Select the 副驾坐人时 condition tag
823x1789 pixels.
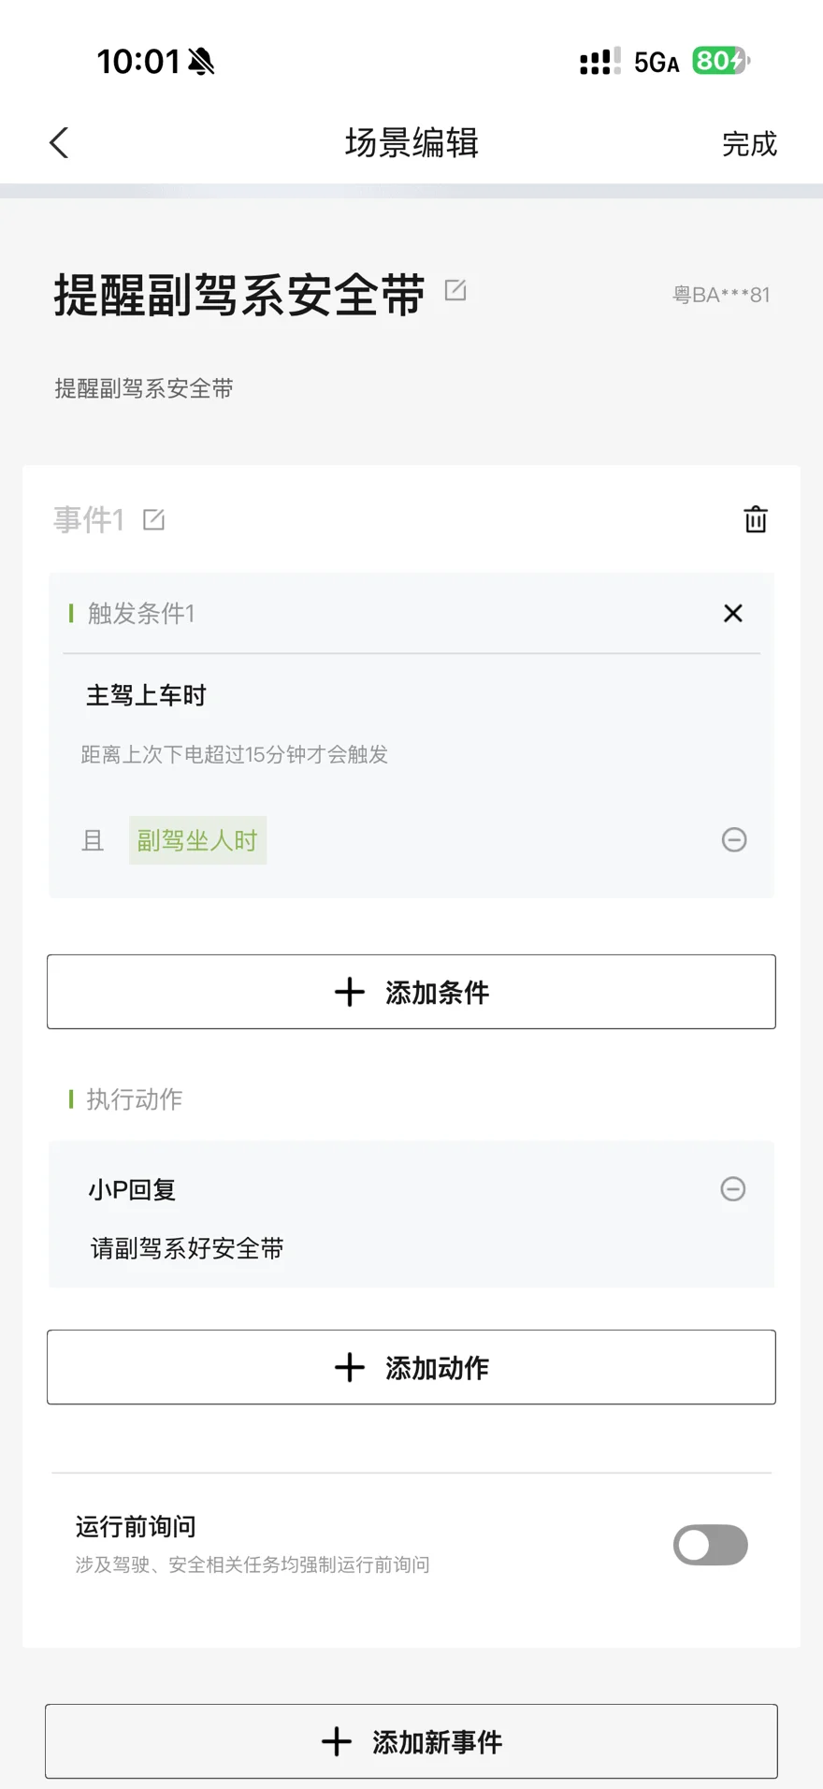tap(197, 840)
